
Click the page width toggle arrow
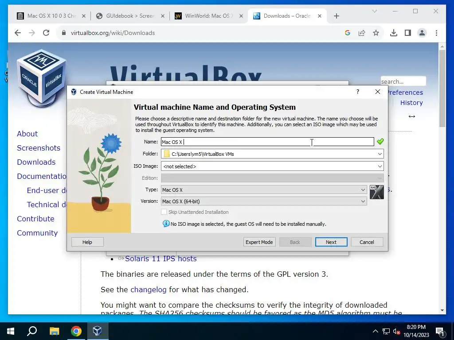pyautogui.click(x=412, y=116)
